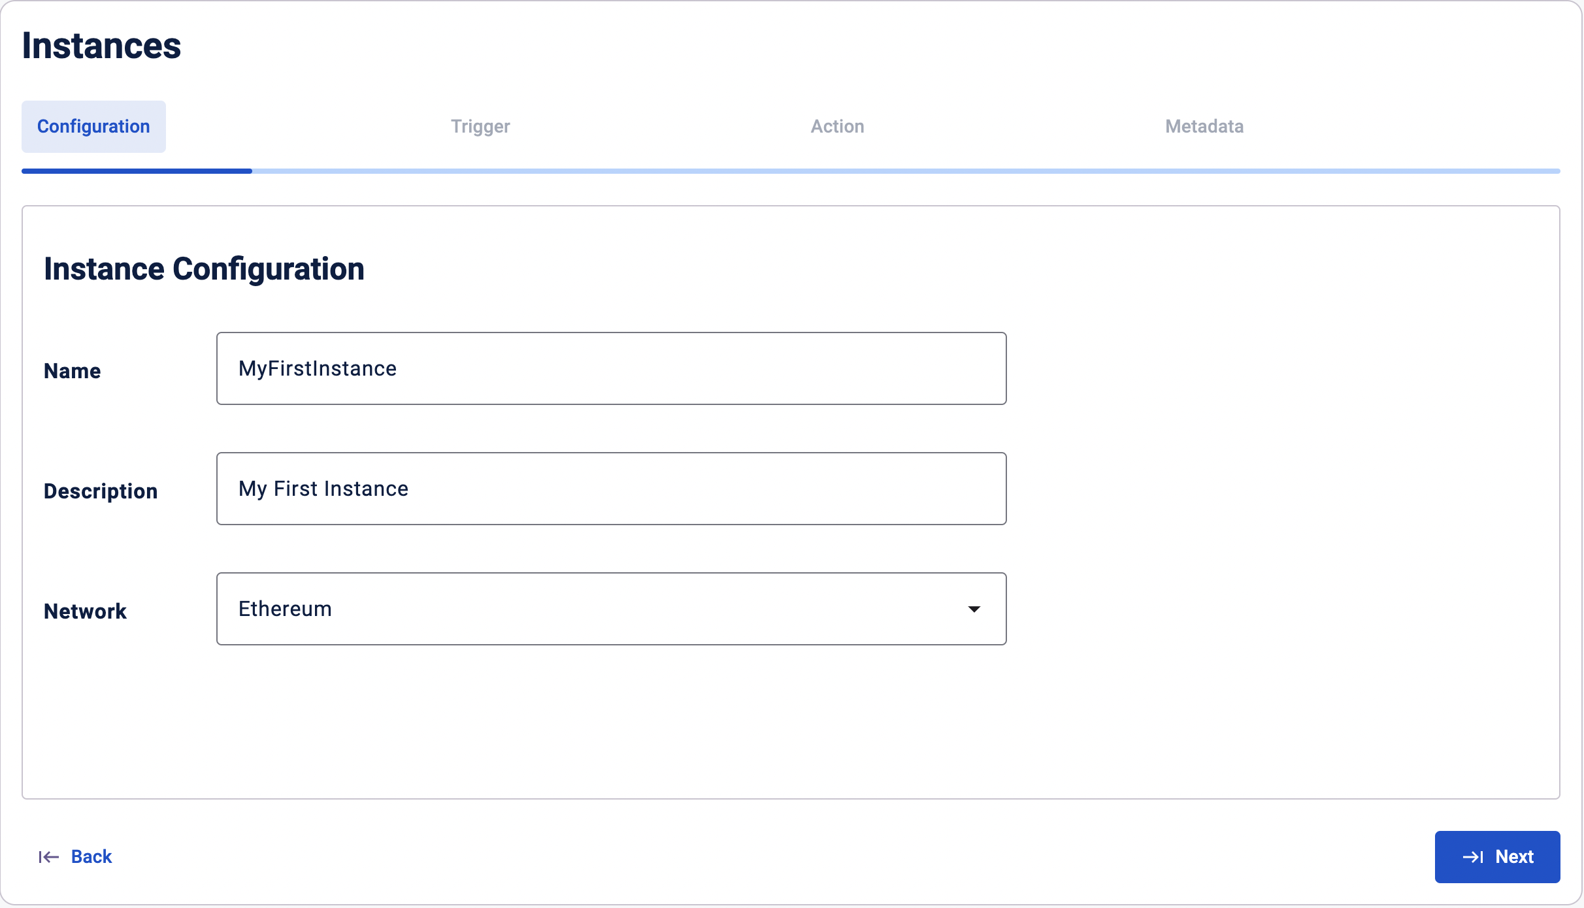Click the unfilled light-blue progress bar section
The image size is (1584, 908).
coord(905,171)
